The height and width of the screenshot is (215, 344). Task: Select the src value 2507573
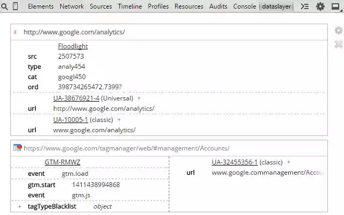pos(71,56)
